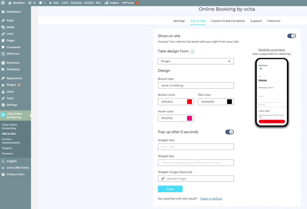Open Insights bar chart icon in admin bar
307x209 pixels.
click(106, 3)
